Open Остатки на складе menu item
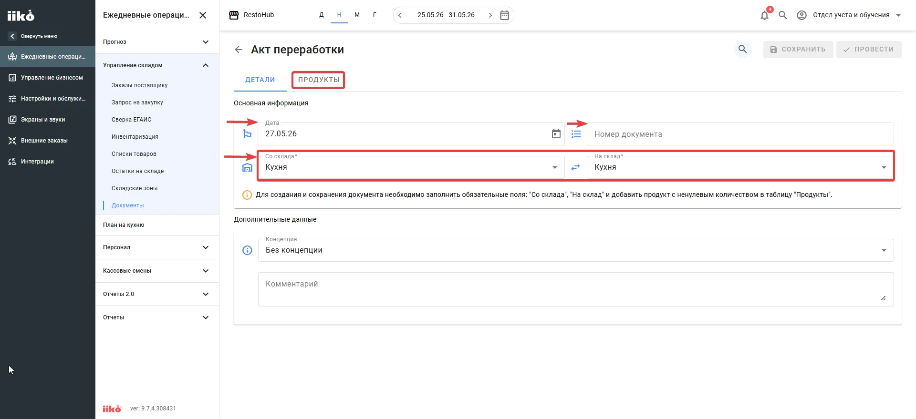This screenshot has width=916, height=419. 137,171
